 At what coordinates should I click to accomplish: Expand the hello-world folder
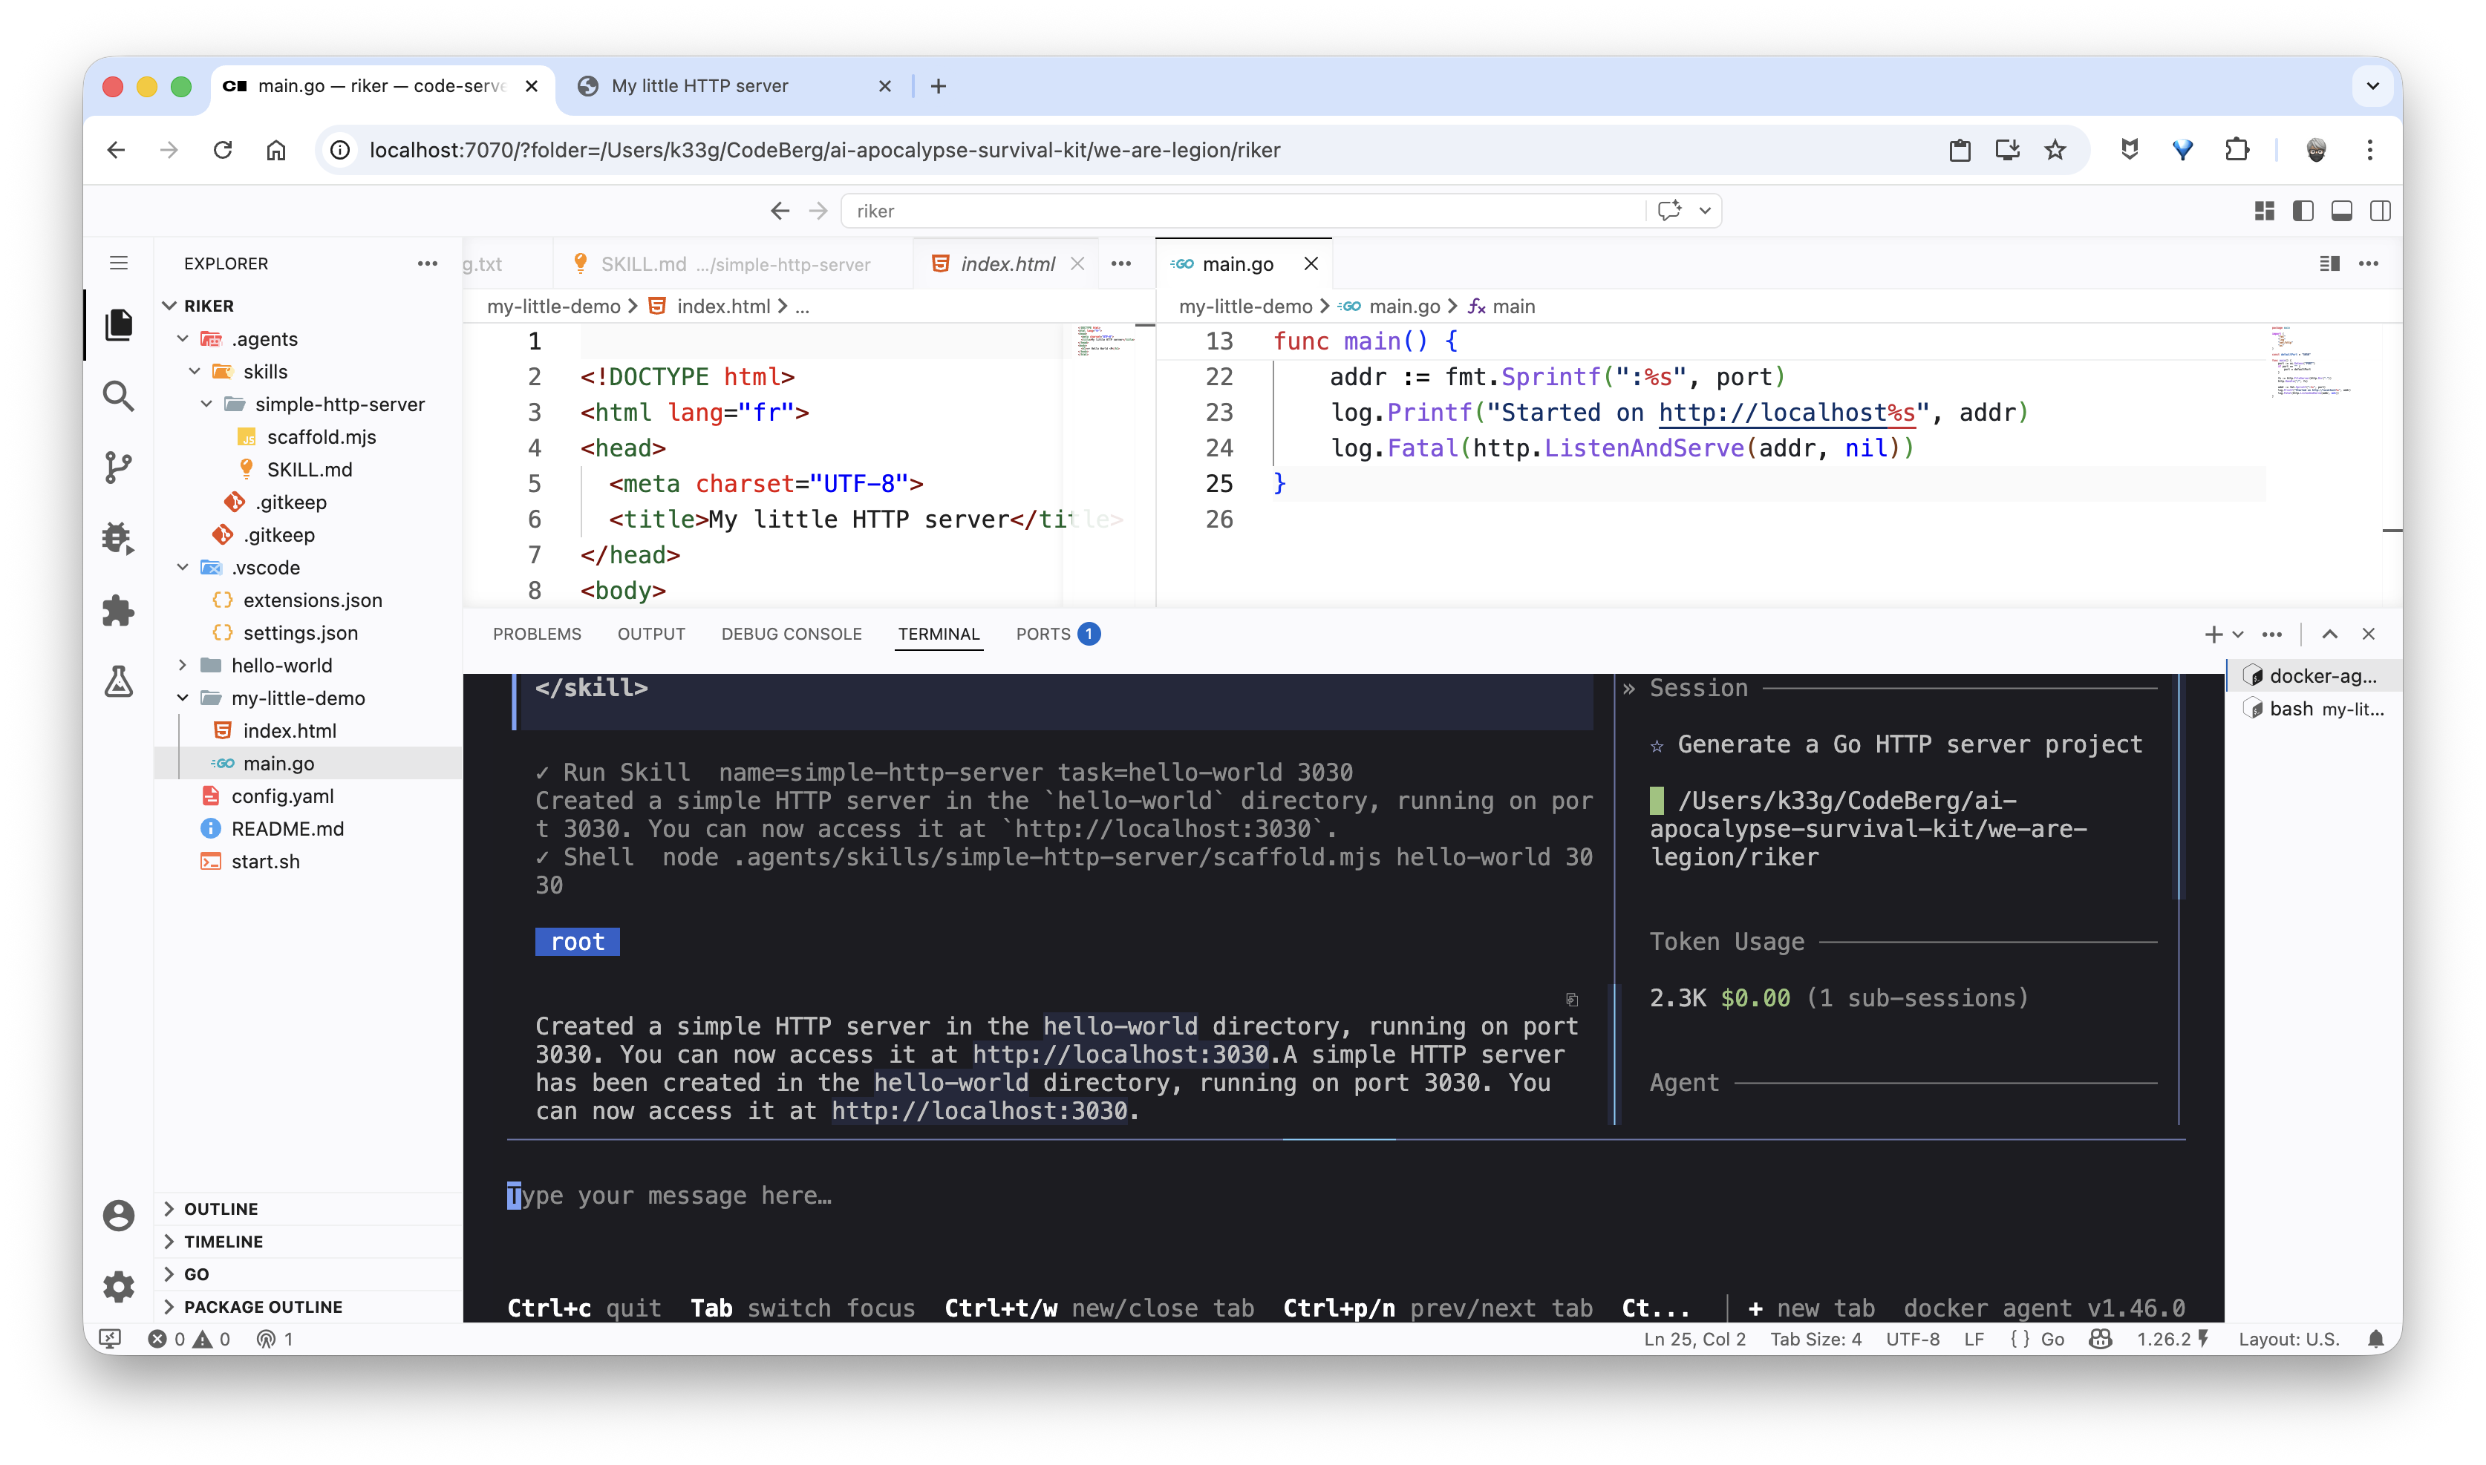pyautogui.click(x=281, y=666)
